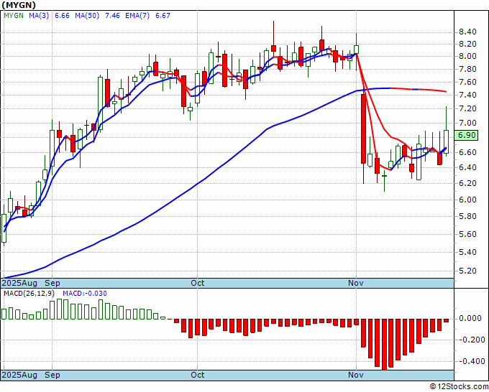The height and width of the screenshot is (392, 489).
Task: Click the 0.000 MACD axis label
Action: click(470, 318)
